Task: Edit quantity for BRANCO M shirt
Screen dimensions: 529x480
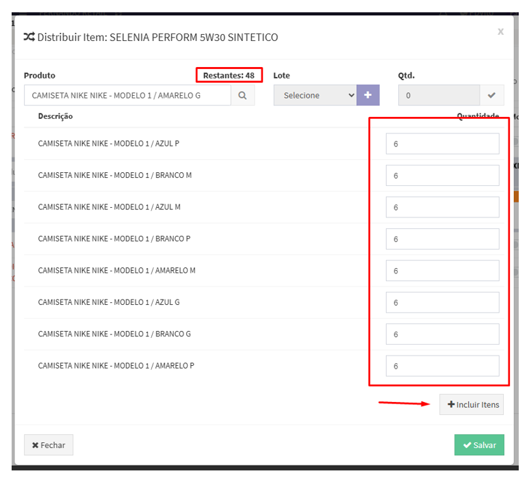Action: tap(442, 176)
